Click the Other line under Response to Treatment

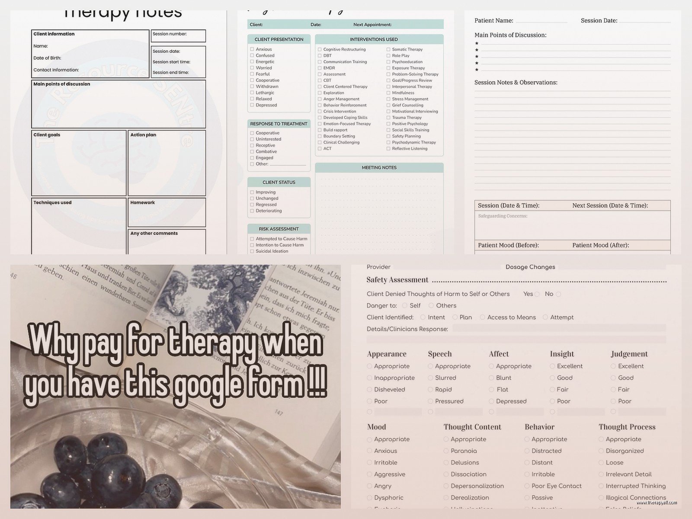tap(288, 164)
